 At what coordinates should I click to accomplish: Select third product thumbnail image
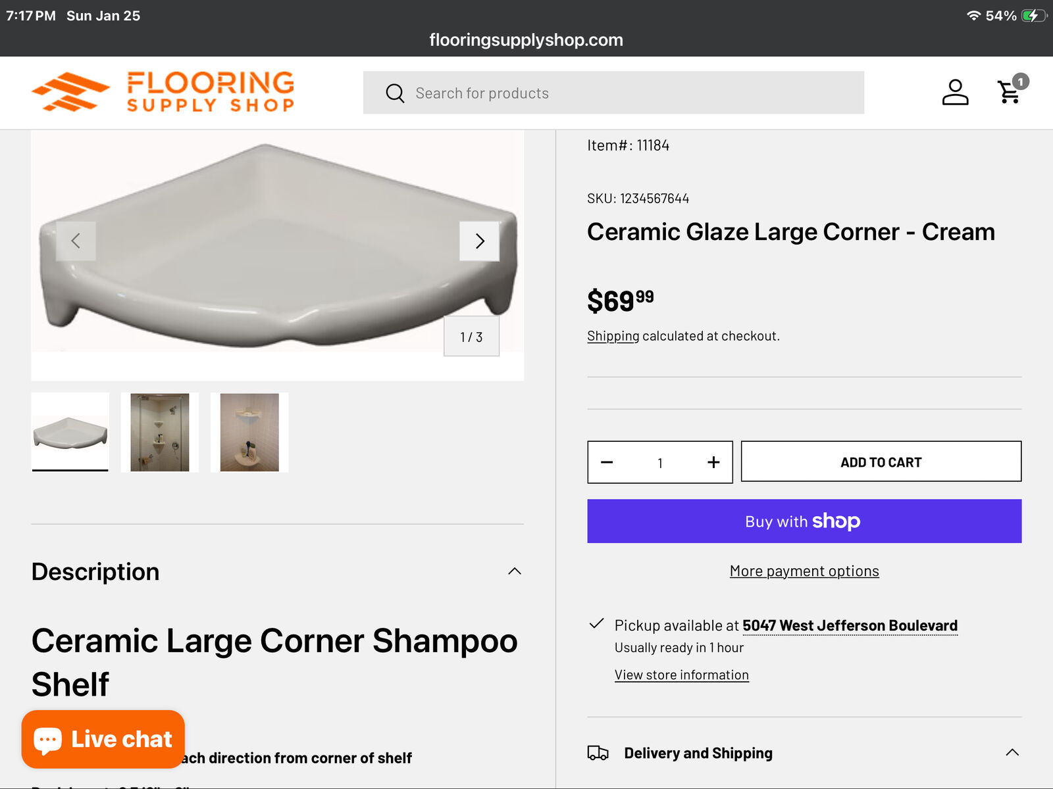(249, 433)
